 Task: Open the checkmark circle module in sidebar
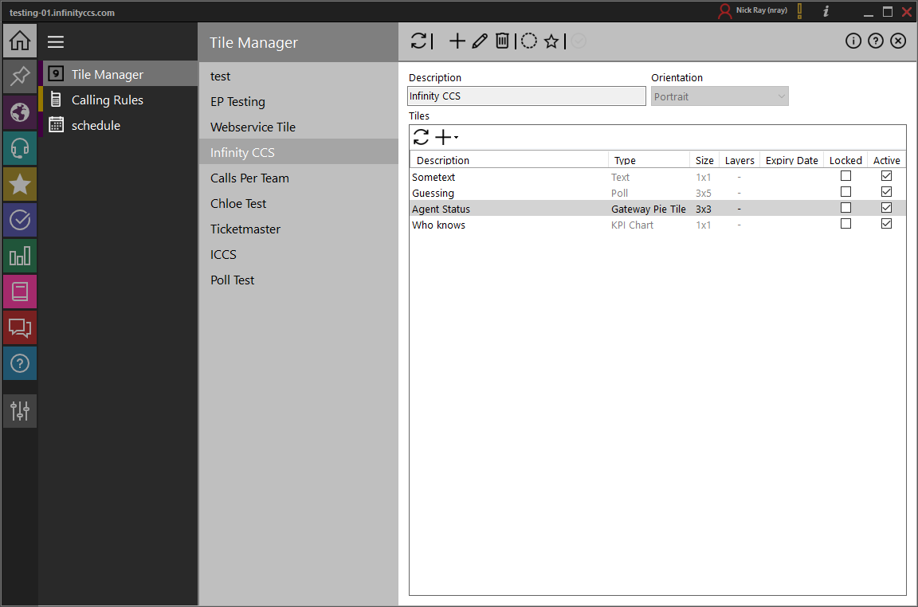(x=20, y=220)
